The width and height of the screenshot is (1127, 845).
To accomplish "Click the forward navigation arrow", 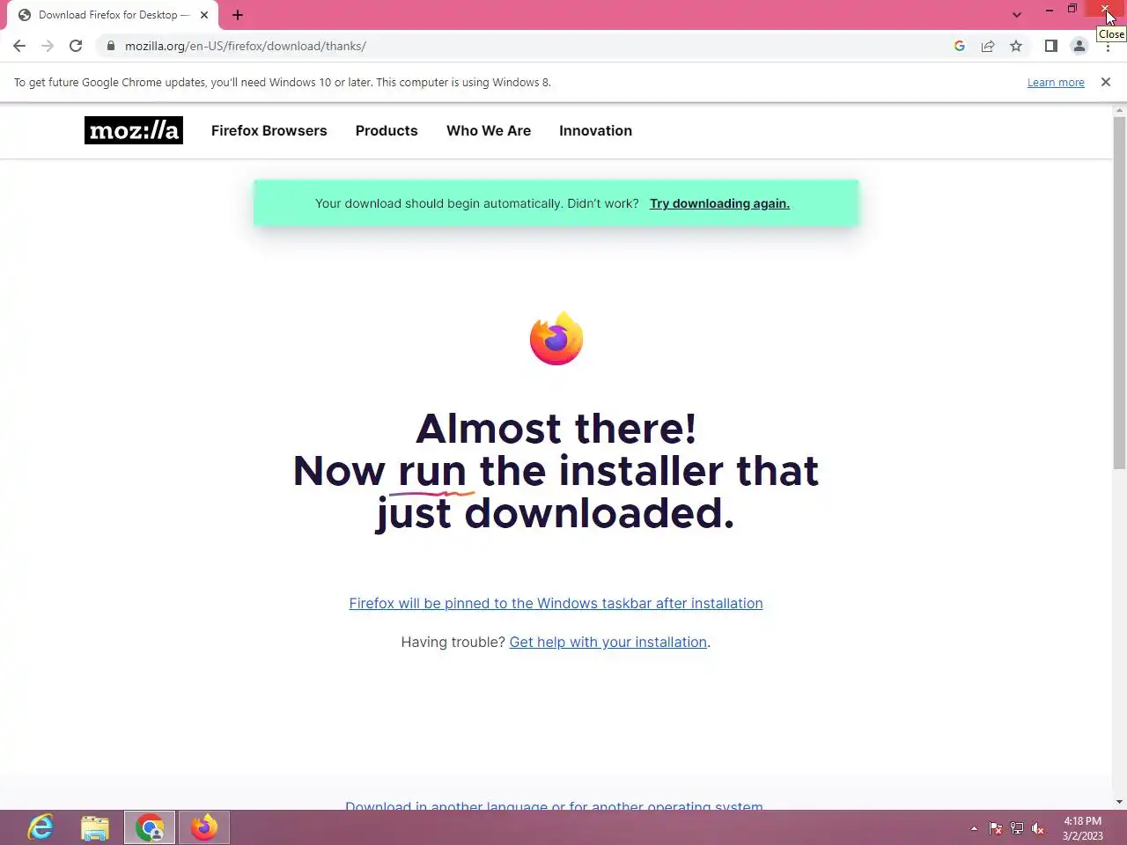I will (48, 46).
